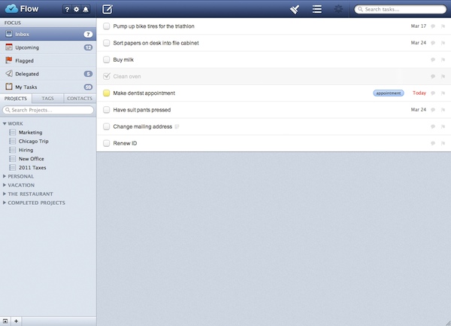This screenshot has width=451, height=326.
Task: Switch to the TAGS tab
Action: coord(48,99)
